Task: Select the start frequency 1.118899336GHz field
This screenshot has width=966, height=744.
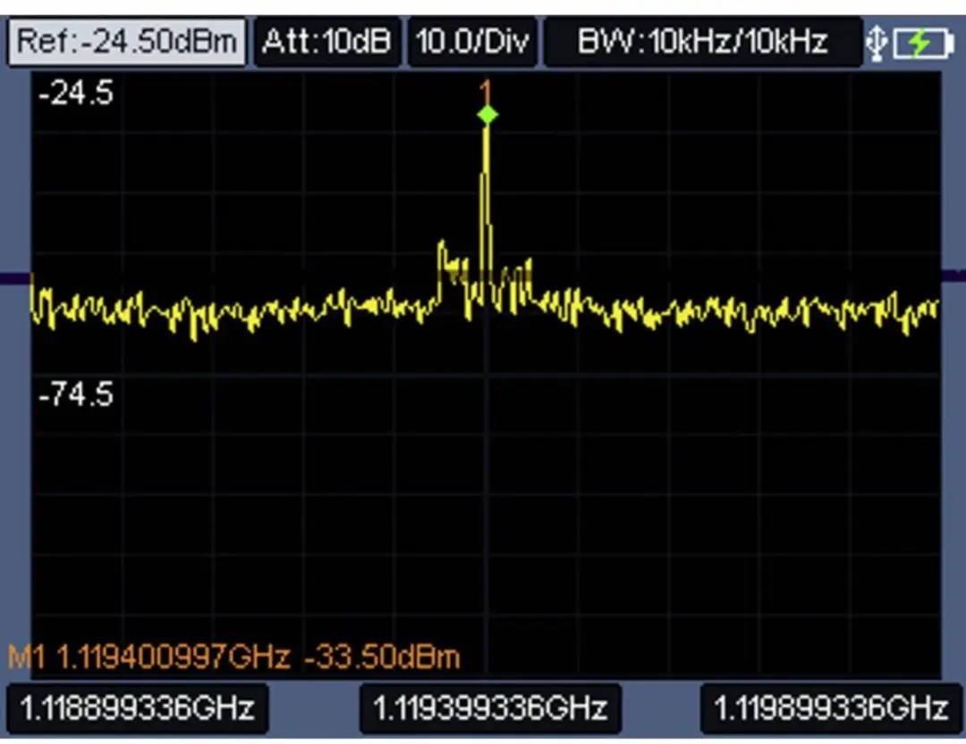Action: [138, 707]
